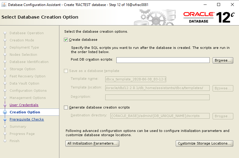Tick the disabled Save as a database template checkbox
This screenshot has height=158, width=239.
pyautogui.click(x=66, y=71)
